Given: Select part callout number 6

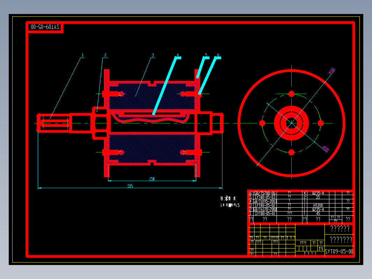Looking at the screenshot, I should tap(218, 55).
